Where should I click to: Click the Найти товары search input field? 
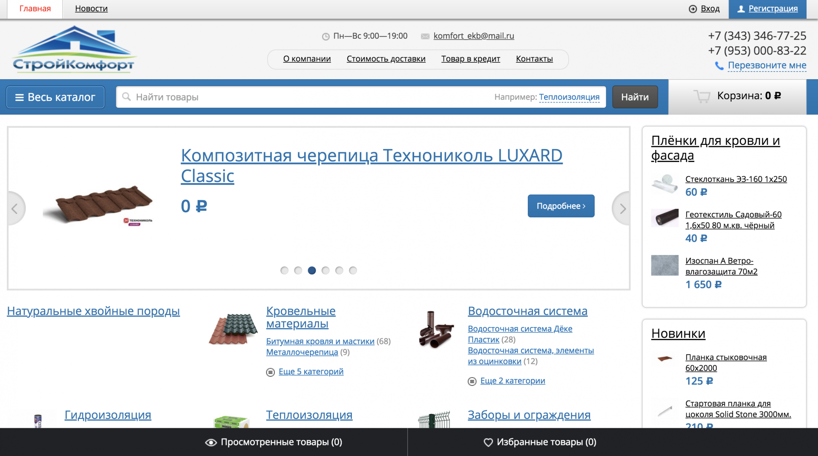point(298,97)
